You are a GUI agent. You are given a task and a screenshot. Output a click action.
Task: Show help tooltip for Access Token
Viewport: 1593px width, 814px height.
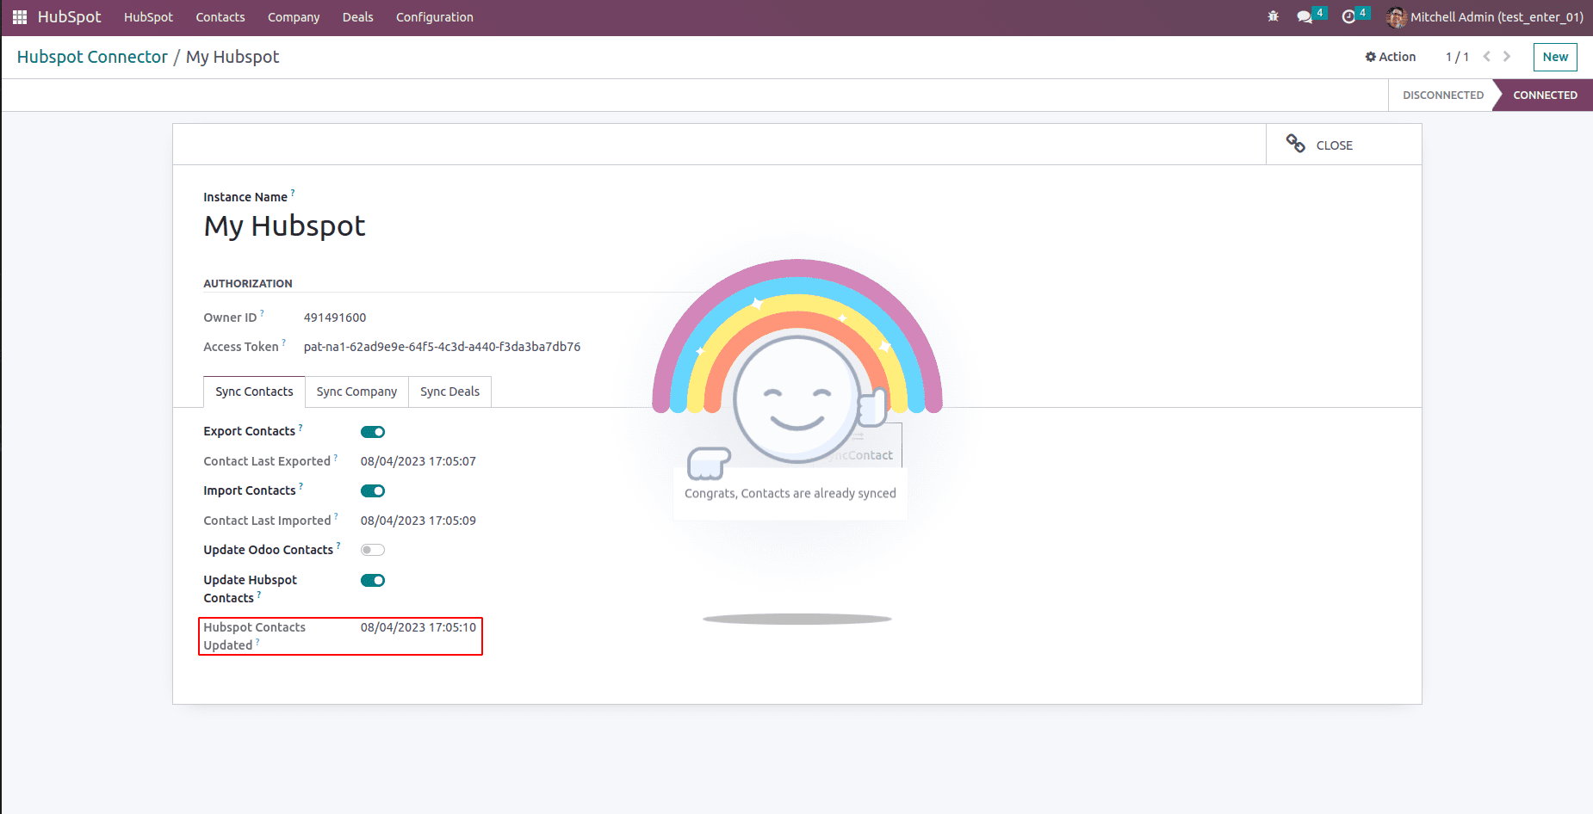click(284, 342)
